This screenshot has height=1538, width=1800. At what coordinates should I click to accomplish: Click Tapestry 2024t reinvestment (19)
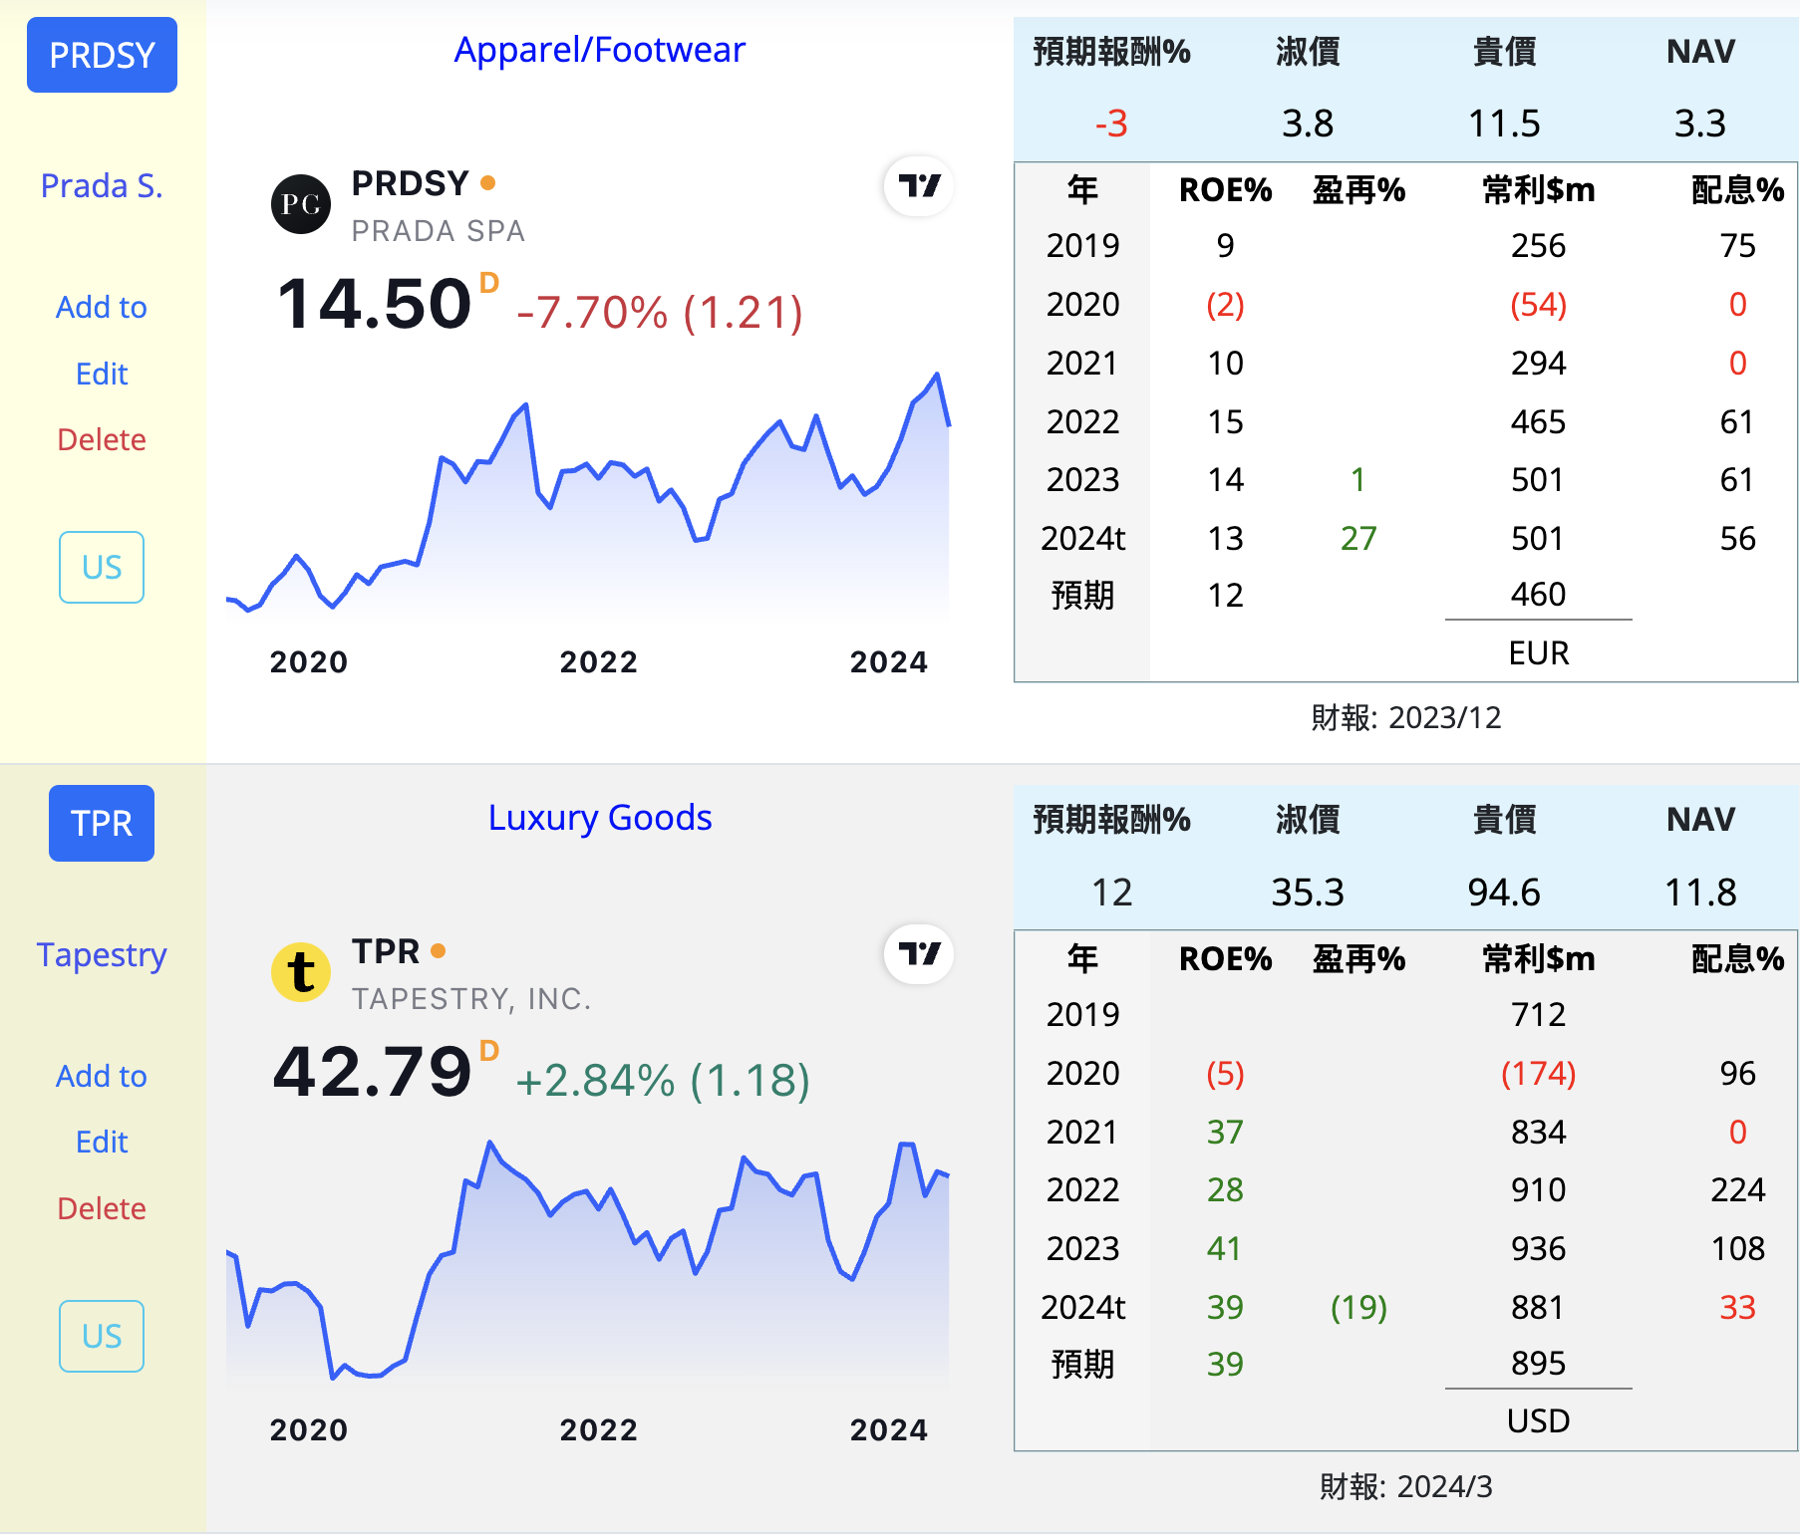(1358, 1307)
